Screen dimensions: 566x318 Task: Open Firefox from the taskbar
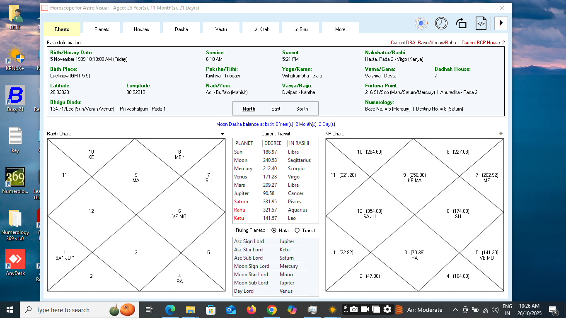coord(252,310)
